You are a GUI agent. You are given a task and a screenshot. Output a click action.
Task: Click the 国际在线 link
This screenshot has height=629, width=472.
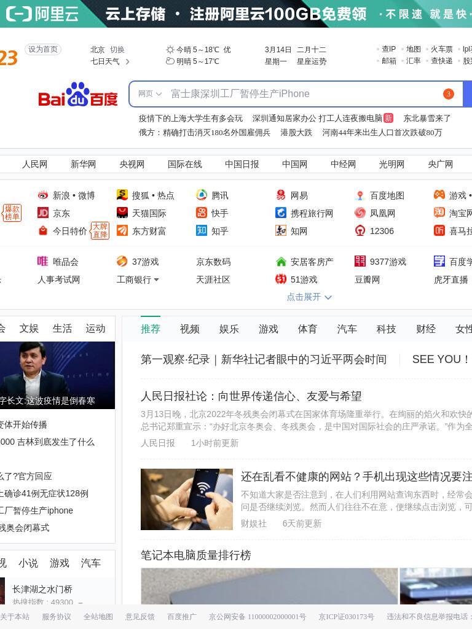click(x=184, y=164)
